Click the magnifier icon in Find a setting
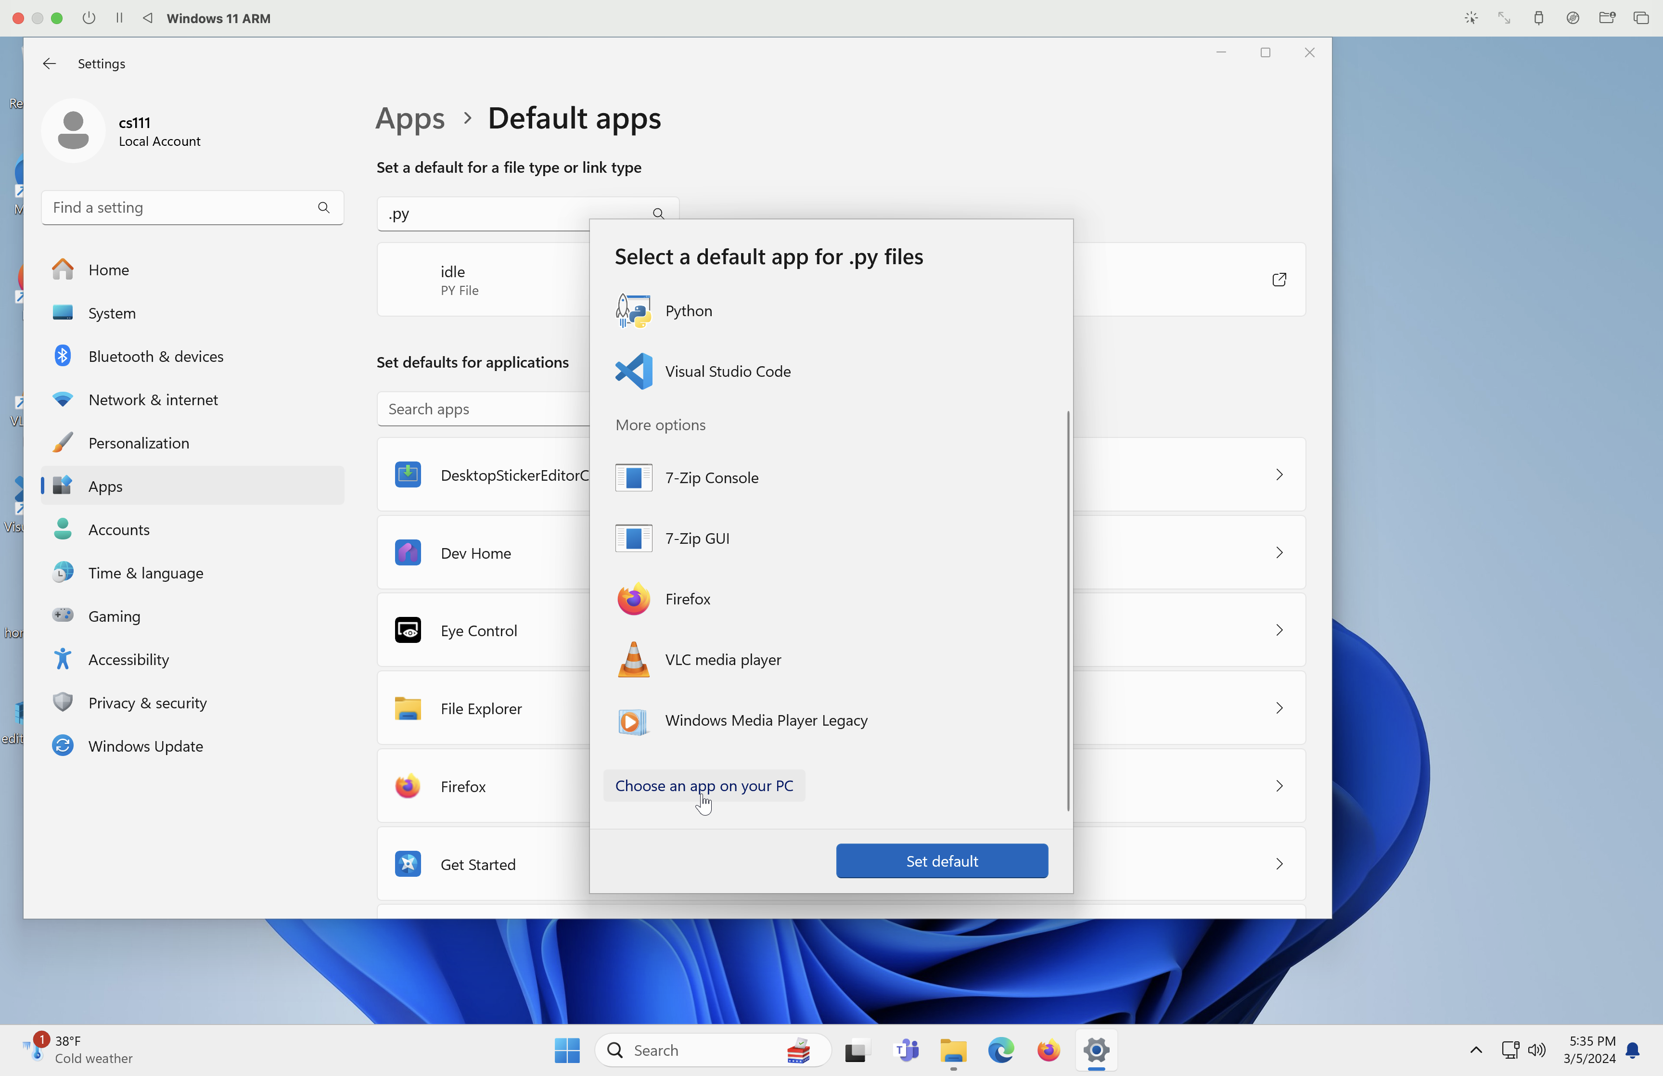 click(x=323, y=207)
